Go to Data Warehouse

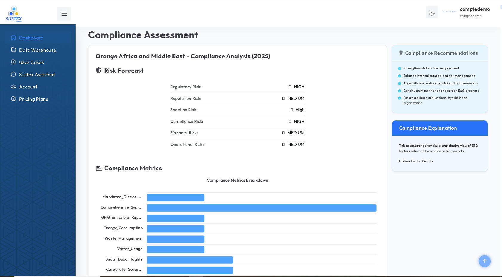[38, 50]
